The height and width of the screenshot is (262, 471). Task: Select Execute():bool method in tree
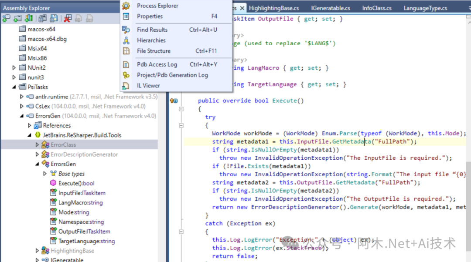click(x=76, y=183)
